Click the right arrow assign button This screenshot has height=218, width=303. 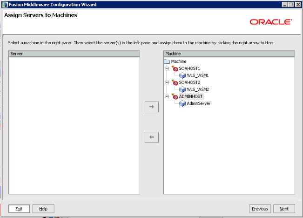[152, 107]
